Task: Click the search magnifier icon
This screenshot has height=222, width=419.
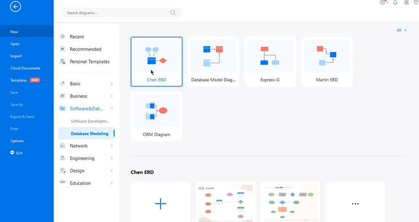Action: point(173,13)
